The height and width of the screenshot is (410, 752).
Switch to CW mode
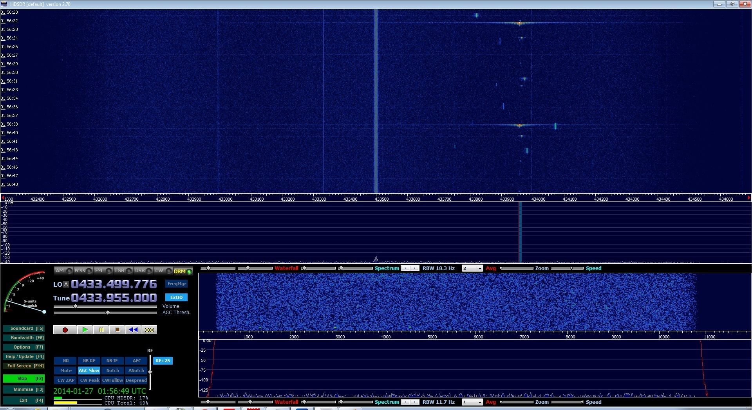click(163, 271)
